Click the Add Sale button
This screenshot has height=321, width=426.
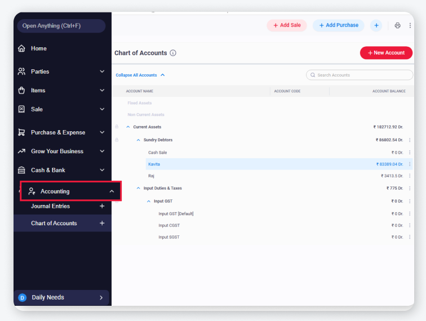tap(287, 25)
